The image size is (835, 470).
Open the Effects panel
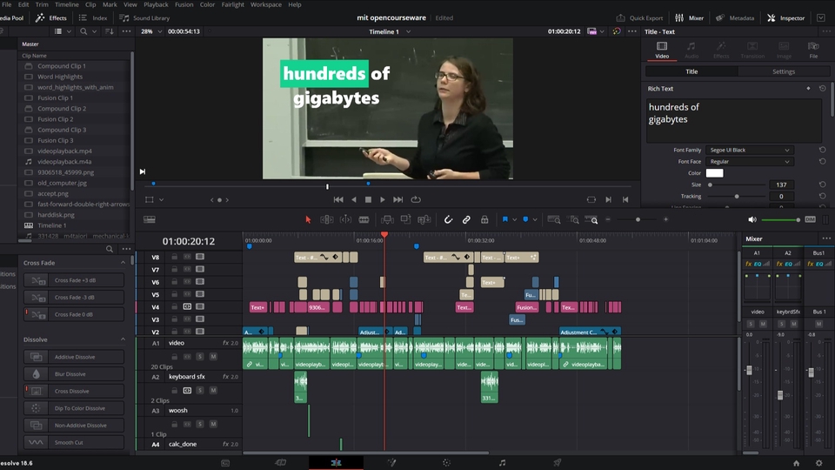51,17
